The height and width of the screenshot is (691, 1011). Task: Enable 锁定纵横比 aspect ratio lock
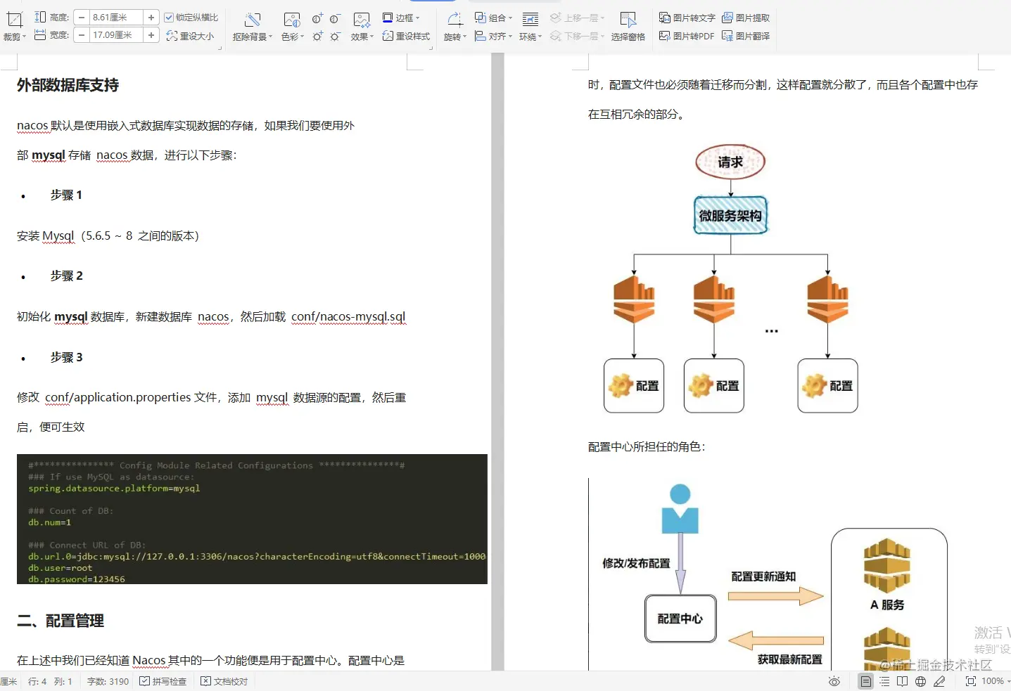pyautogui.click(x=169, y=17)
